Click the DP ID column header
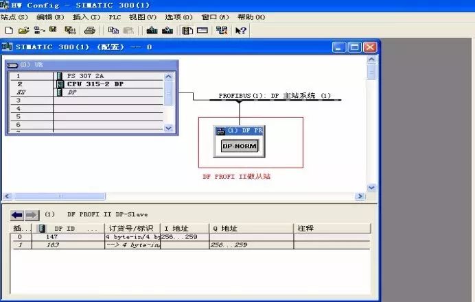Viewport: 475px width, 302px height. (x=68, y=229)
